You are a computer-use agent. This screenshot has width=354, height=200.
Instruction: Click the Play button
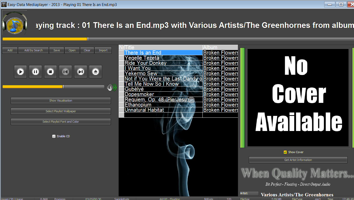20,72
